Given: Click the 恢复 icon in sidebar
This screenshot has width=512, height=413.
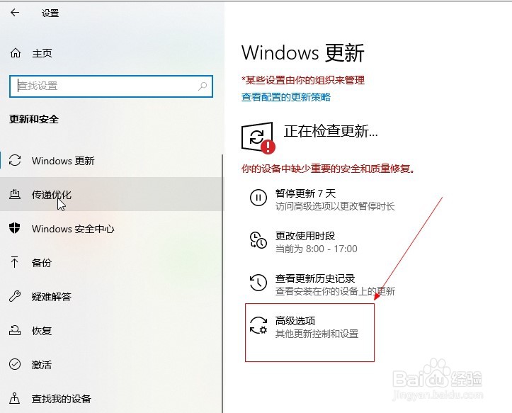Looking at the screenshot, I should click(x=15, y=330).
